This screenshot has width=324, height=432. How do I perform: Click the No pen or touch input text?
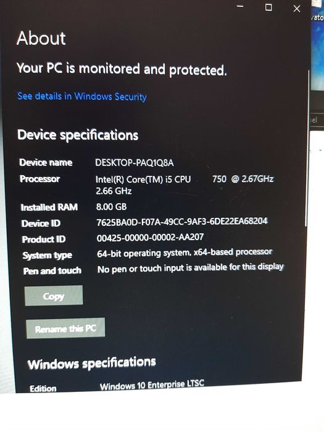(190, 268)
